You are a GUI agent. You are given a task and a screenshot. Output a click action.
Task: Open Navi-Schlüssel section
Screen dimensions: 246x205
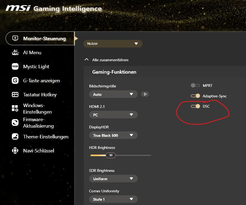39,151
